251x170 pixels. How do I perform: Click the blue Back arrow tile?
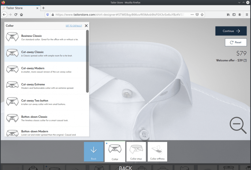point(93,152)
